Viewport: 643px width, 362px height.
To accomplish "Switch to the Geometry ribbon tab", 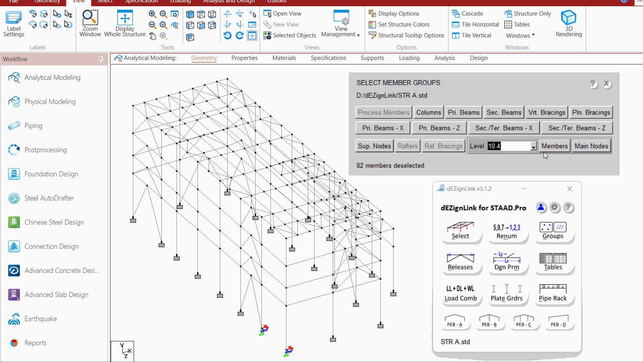I will click(47, 2).
